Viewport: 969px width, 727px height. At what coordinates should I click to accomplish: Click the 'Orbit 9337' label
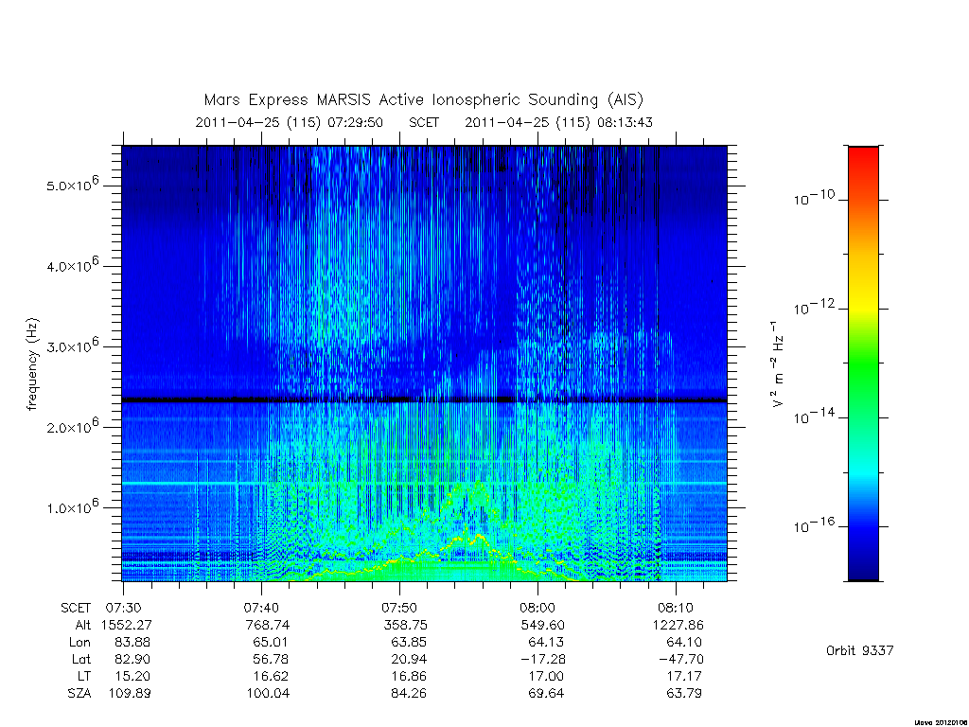click(x=859, y=650)
